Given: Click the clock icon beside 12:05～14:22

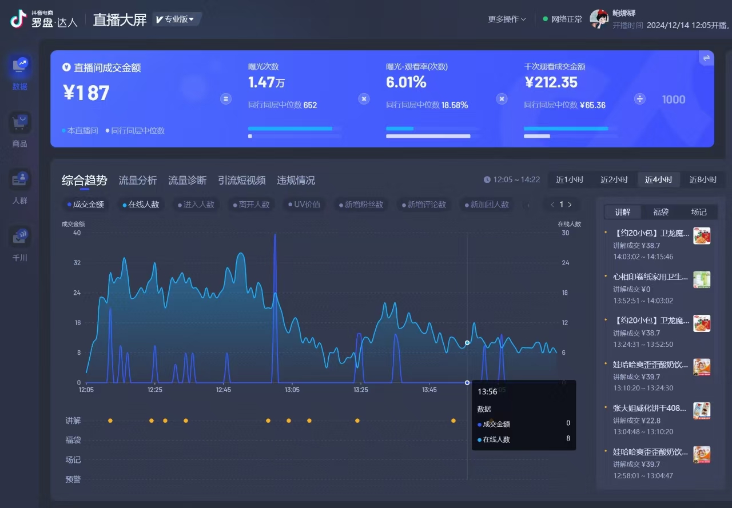Looking at the screenshot, I should point(487,179).
